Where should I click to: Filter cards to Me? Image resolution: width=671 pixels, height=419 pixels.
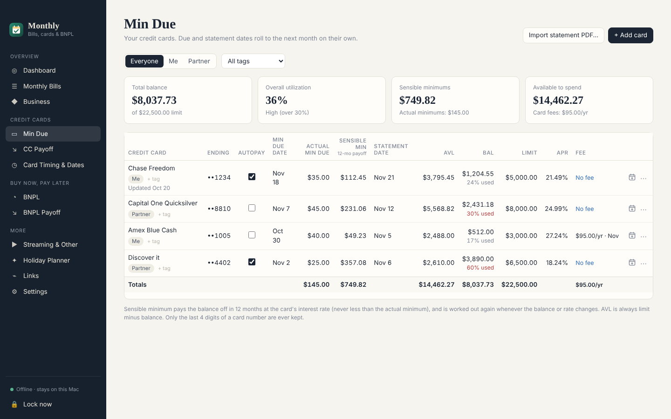pyautogui.click(x=173, y=61)
